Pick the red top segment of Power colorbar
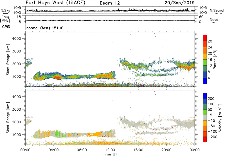The height and width of the screenshot is (156, 225). (205, 38)
